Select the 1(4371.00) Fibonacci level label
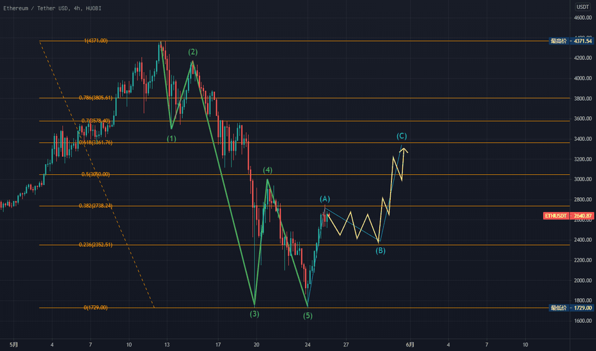Image resolution: width=596 pixels, height=351 pixels. (x=96, y=41)
